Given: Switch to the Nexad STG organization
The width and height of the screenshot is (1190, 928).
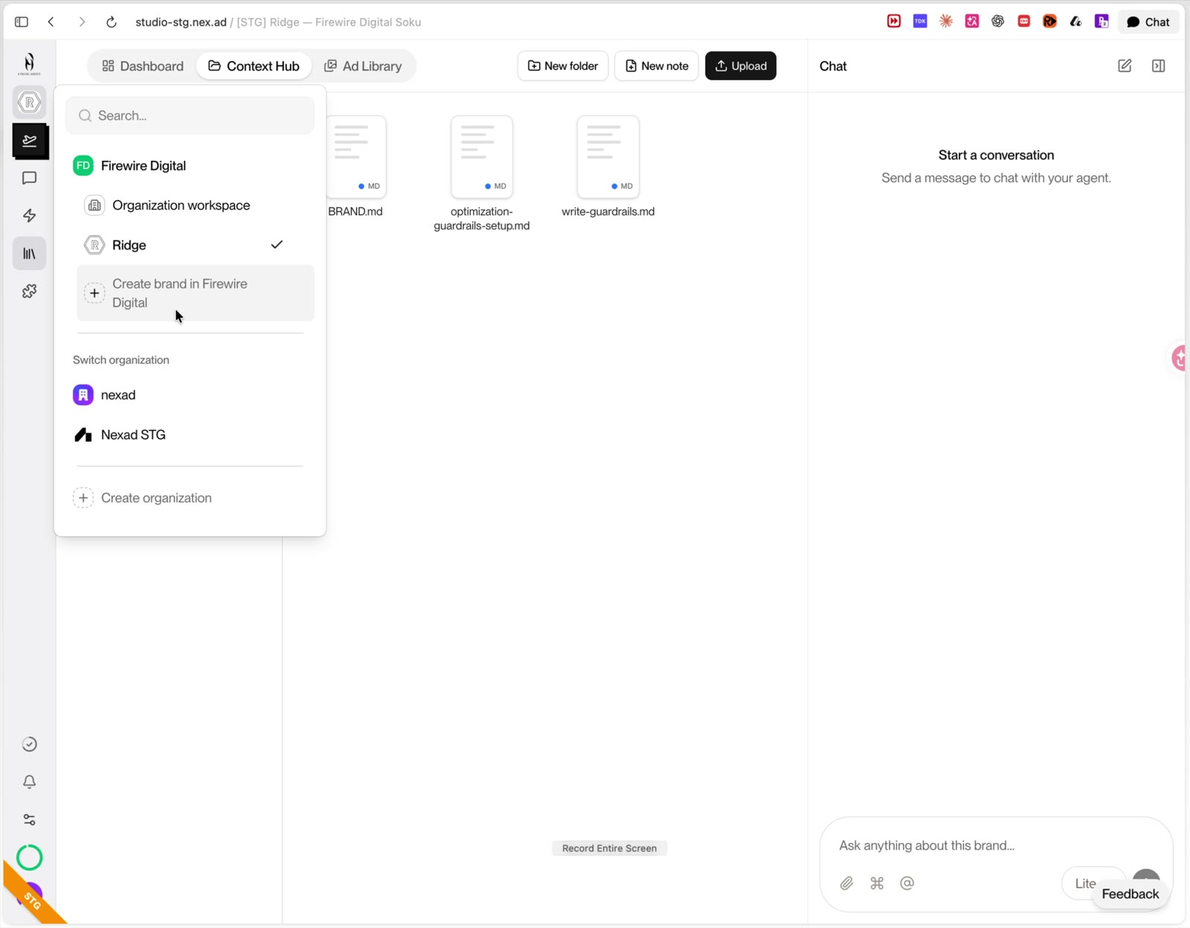Looking at the screenshot, I should tap(190, 435).
